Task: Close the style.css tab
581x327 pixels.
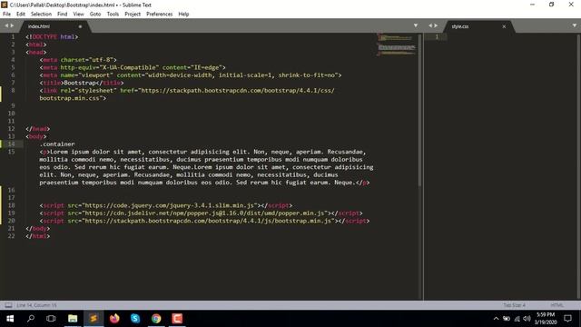Action: pos(504,26)
